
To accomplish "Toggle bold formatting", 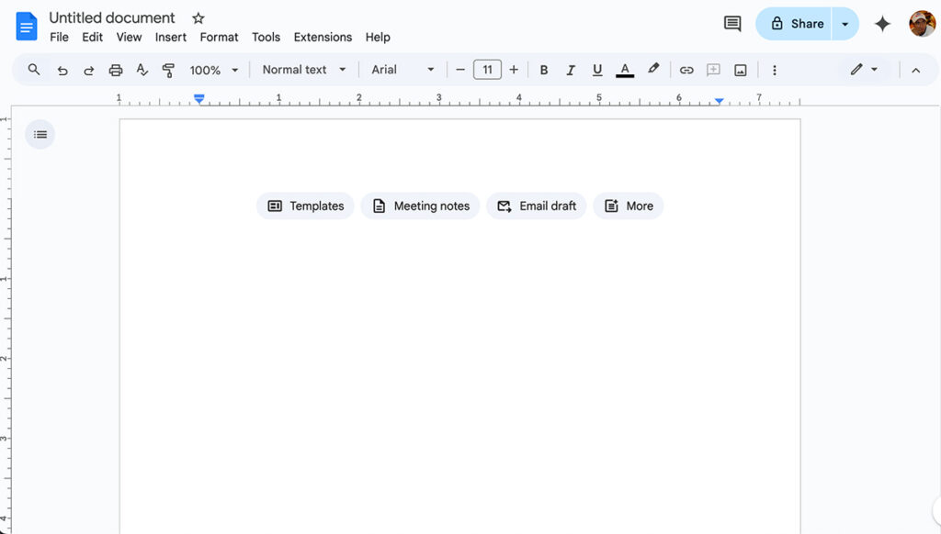I will click(x=544, y=69).
